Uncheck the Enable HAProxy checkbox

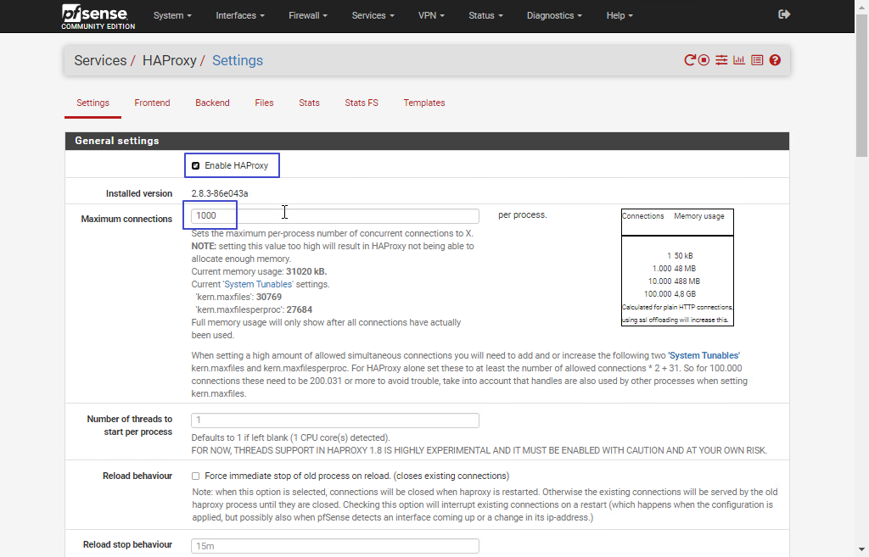coord(196,165)
